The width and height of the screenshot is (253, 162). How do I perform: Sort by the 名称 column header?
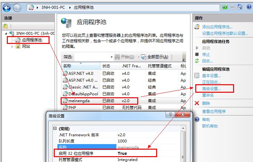80,66
